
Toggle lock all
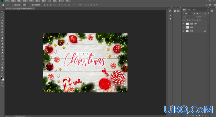click(x=197, y=20)
